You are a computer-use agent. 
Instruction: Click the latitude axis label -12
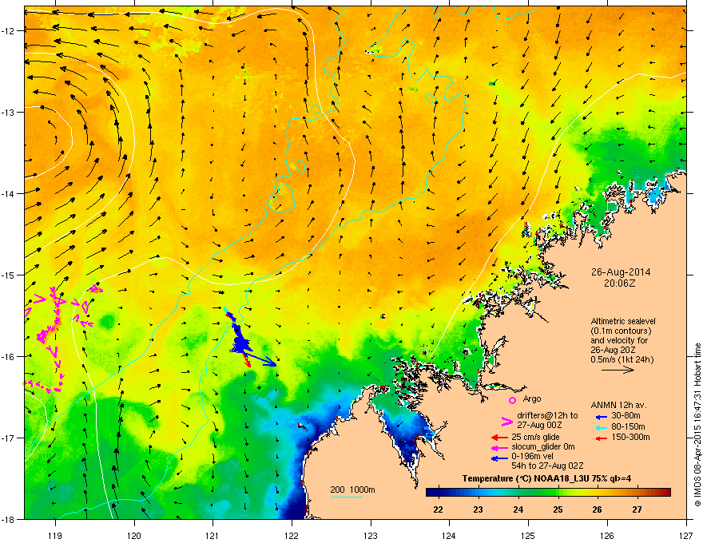[8, 31]
